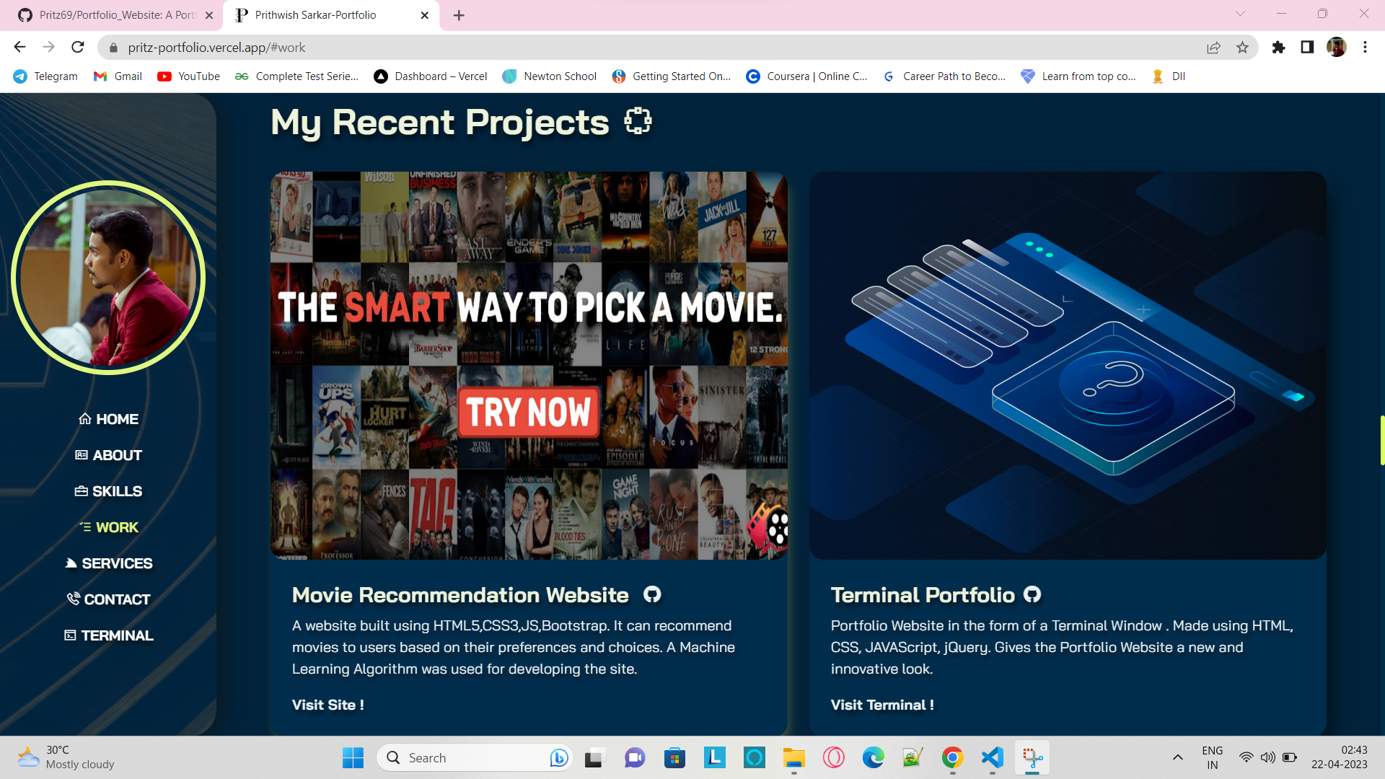The height and width of the screenshot is (779, 1385).
Task: Go to SKILLS section in sidebar
Action: pyautogui.click(x=109, y=491)
